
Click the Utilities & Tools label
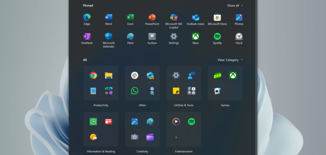[x=184, y=105]
